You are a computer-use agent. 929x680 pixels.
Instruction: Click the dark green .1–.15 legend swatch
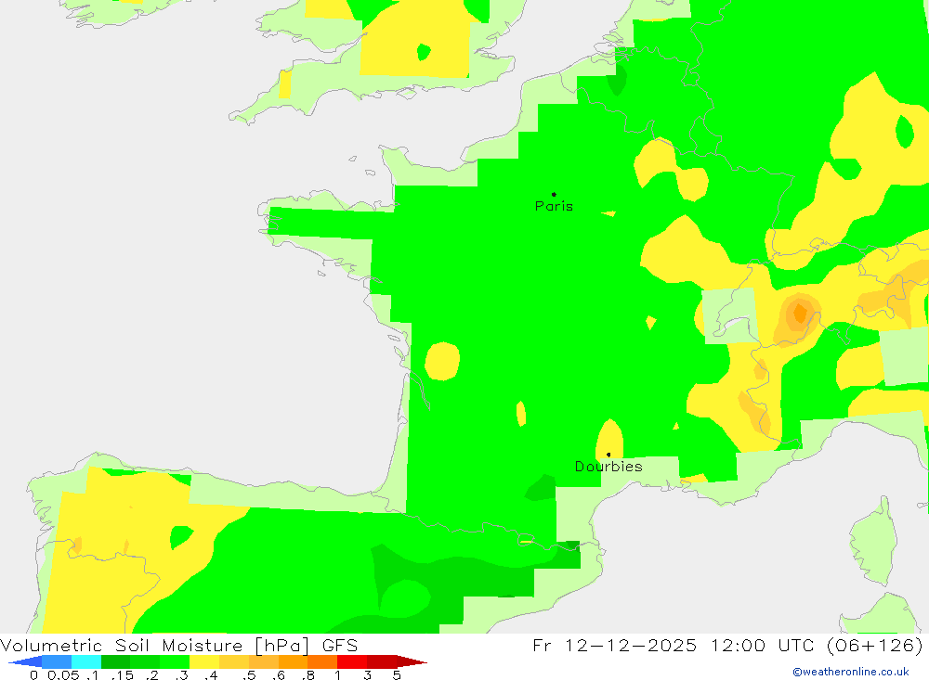coord(115,661)
